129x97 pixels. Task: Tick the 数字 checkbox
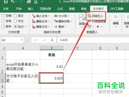click(x=3, y=26)
